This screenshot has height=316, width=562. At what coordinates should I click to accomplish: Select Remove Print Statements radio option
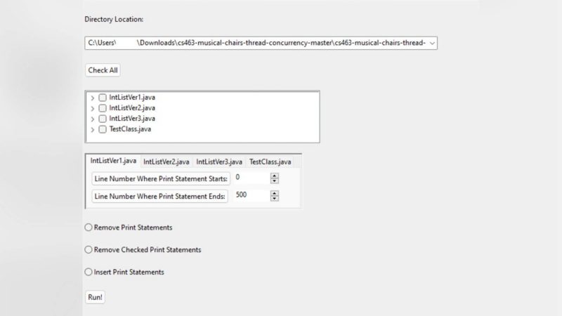[89, 228]
